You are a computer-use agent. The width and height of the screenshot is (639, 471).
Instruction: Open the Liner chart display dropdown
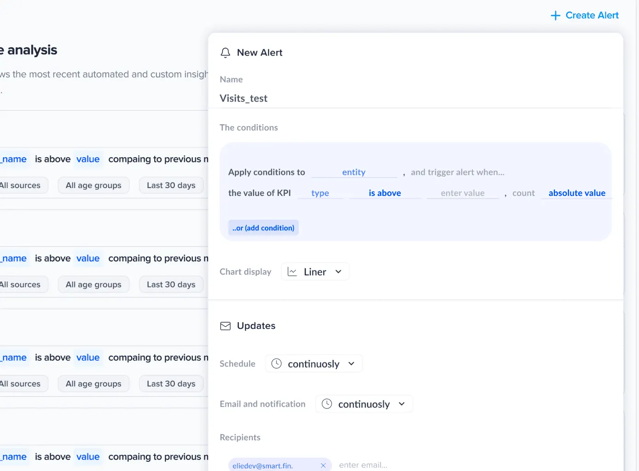315,272
